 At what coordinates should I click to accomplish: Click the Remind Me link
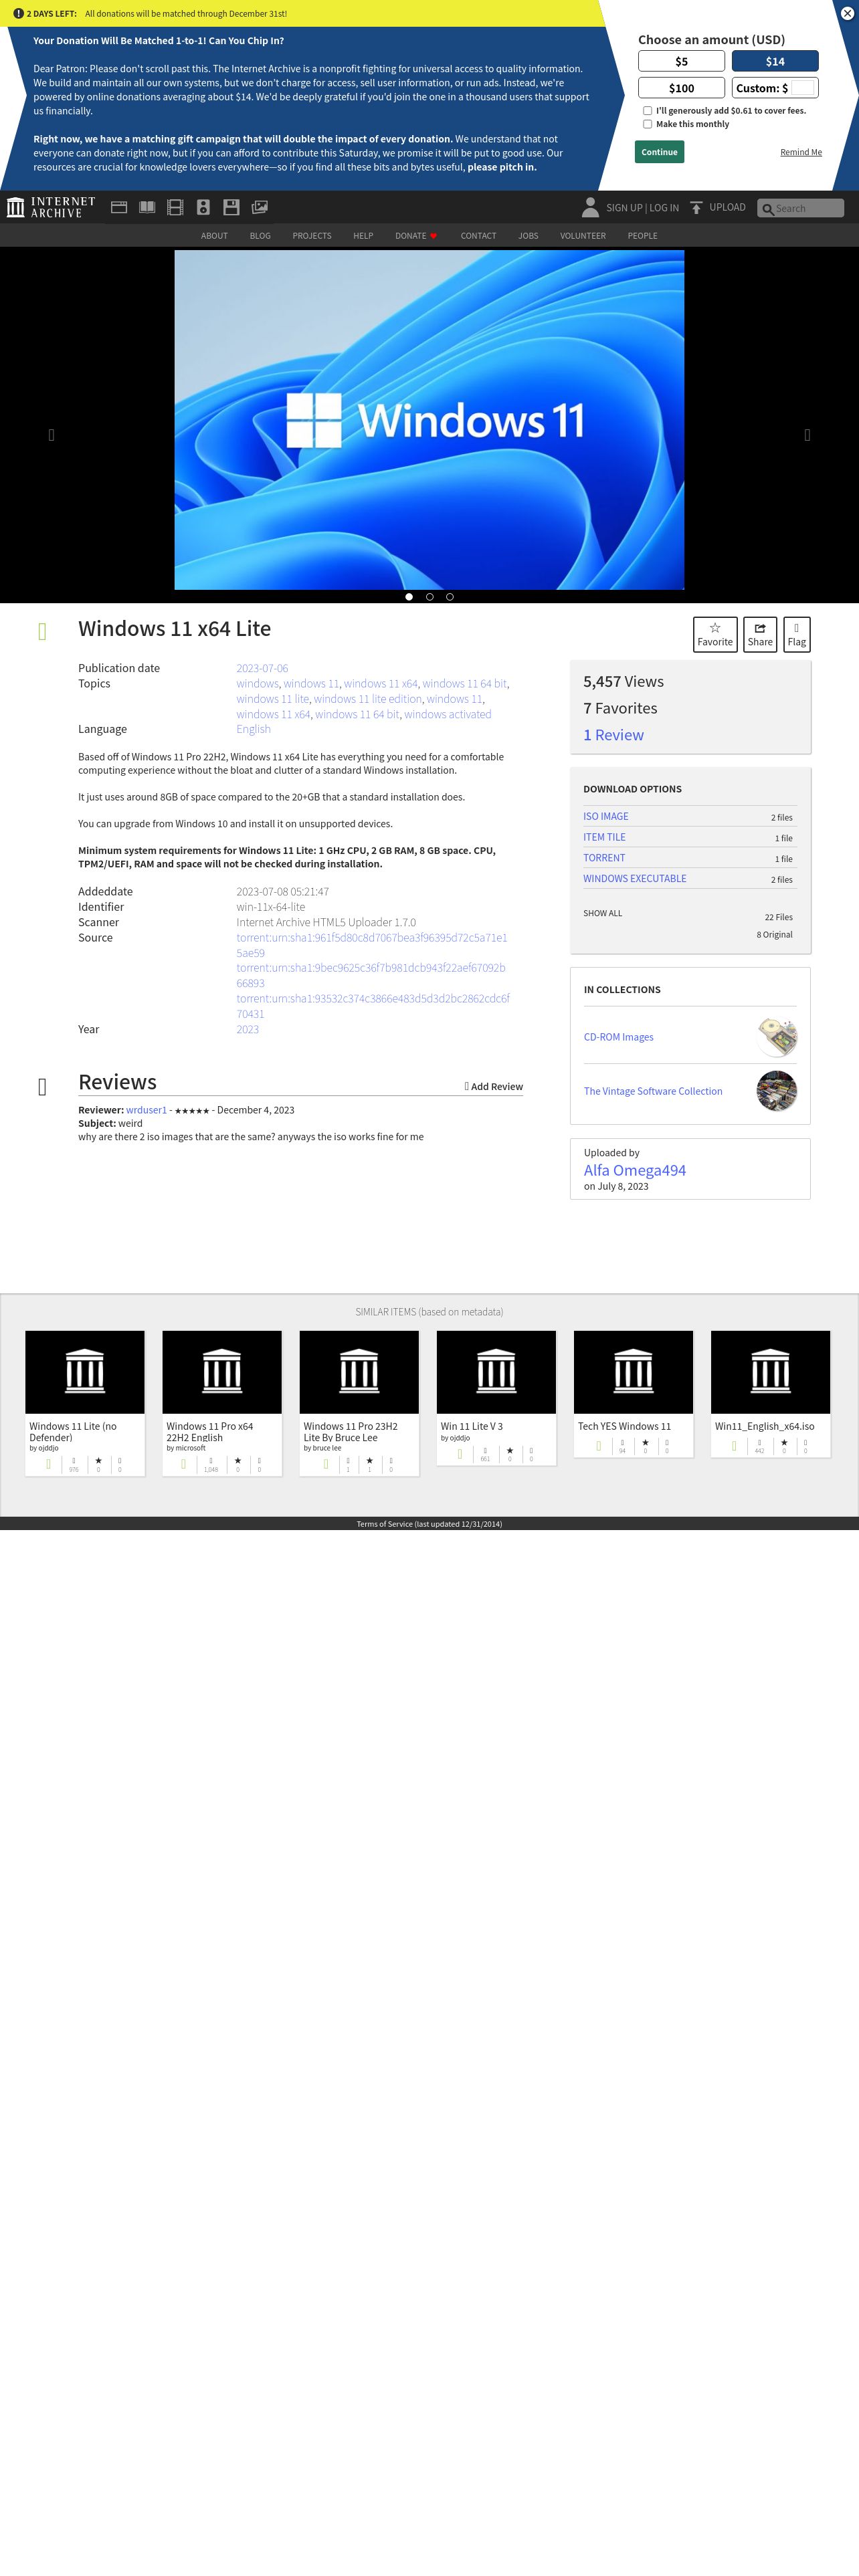coord(801,152)
